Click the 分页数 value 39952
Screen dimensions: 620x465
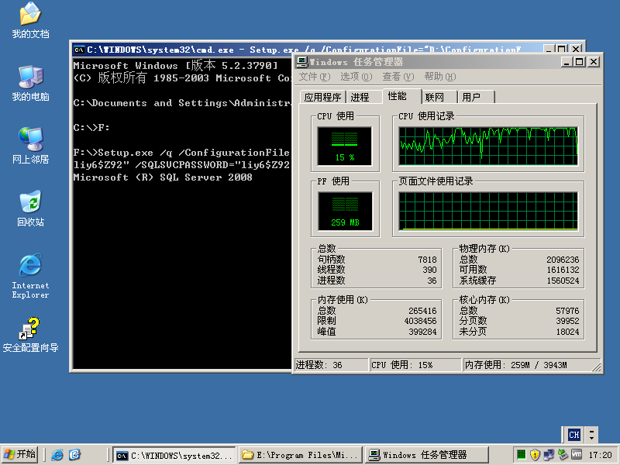(567, 321)
